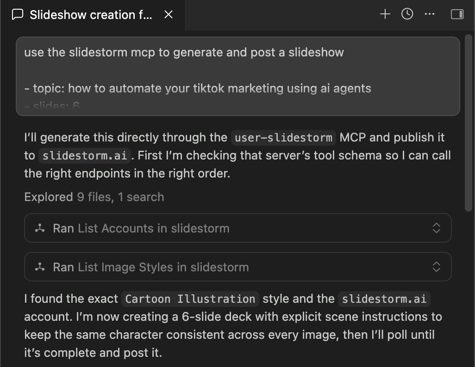The image size is (475, 367).
Task: Click 'slidestorm.ai' code text in first reply
Action: (85, 155)
